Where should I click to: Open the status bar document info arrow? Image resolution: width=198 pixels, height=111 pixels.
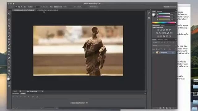tap(43, 91)
